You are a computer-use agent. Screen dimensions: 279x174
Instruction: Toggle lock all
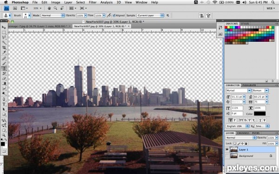point(246,143)
